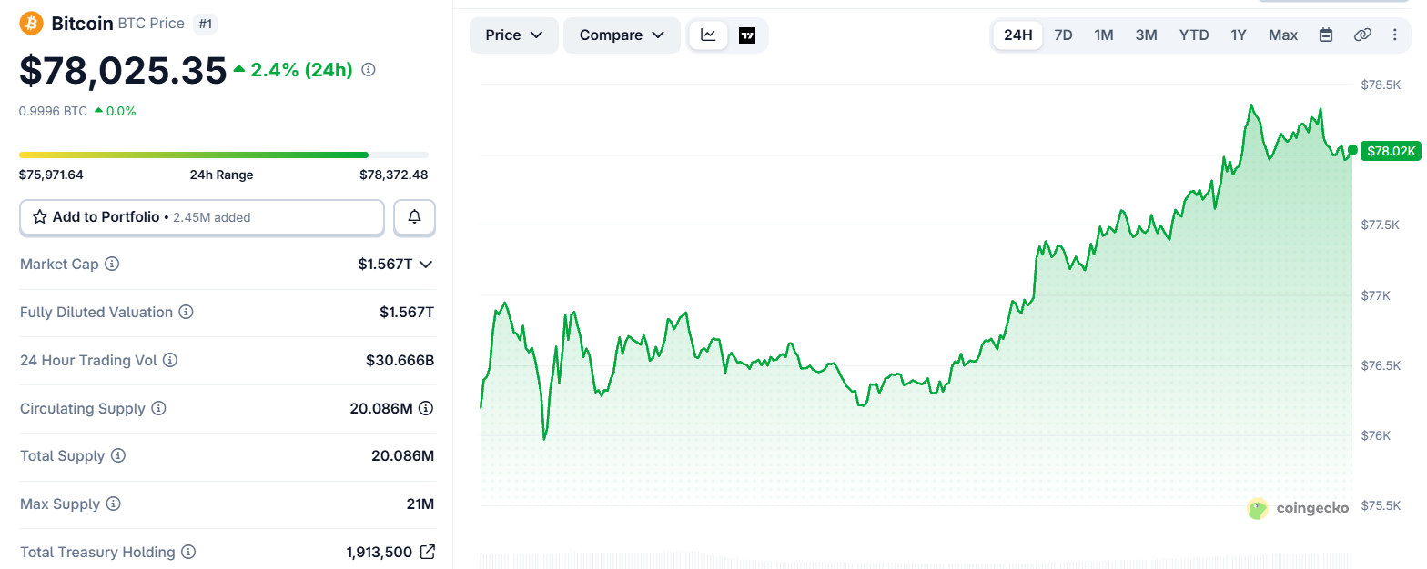This screenshot has width=1427, height=569.
Task: Click Add to Portfolio button
Action: click(202, 217)
